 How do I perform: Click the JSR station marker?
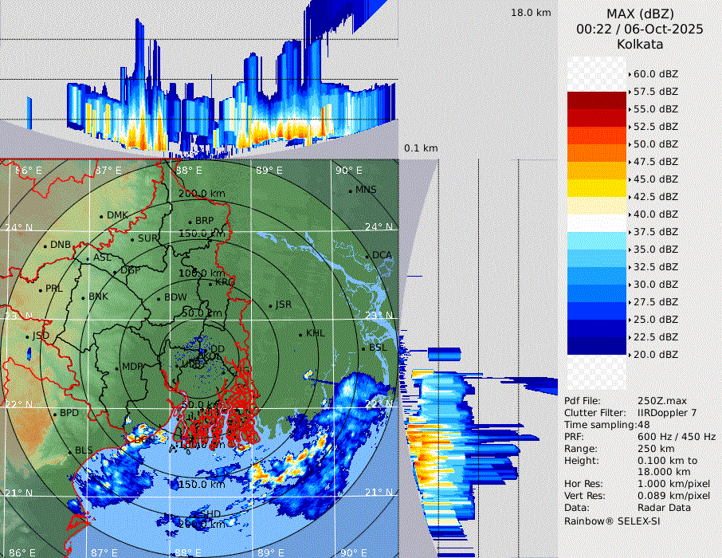pyautogui.click(x=270, y=305)
